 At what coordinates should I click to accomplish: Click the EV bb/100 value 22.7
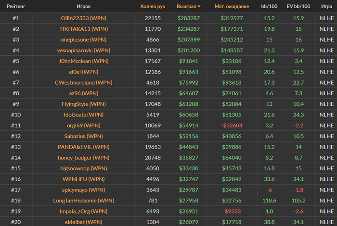[x=298, y=83]
